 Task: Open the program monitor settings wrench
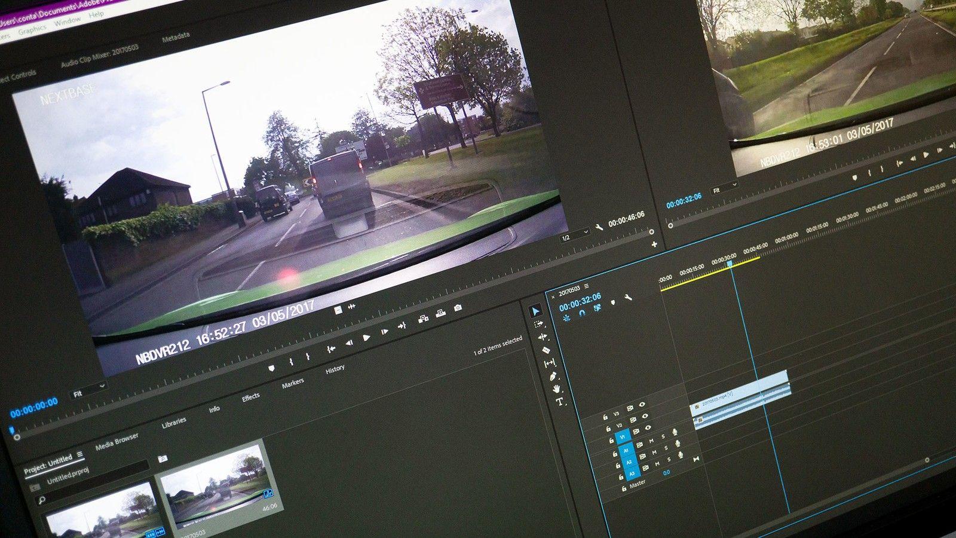[599, 227]
